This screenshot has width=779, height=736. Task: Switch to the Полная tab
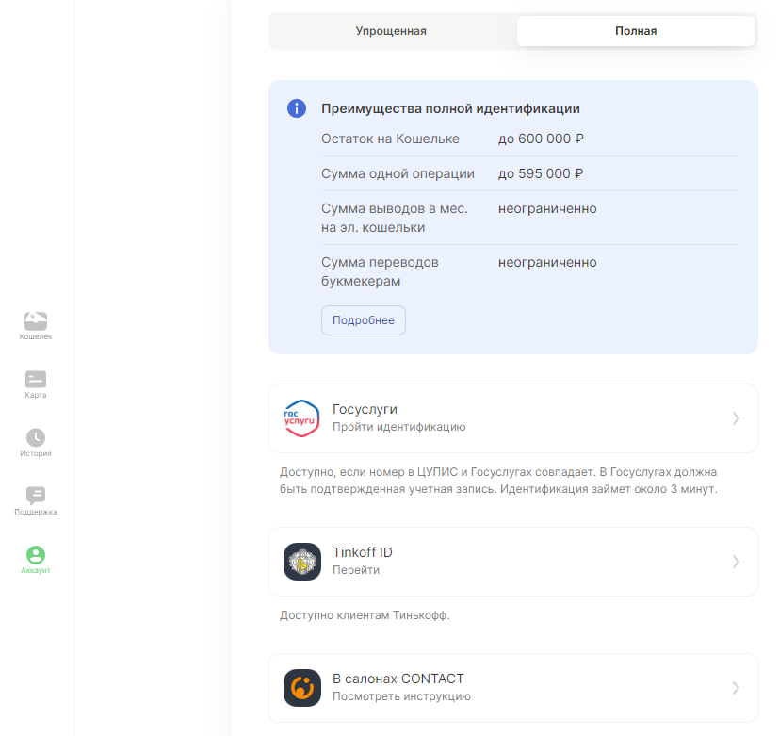tap(636, 31)
